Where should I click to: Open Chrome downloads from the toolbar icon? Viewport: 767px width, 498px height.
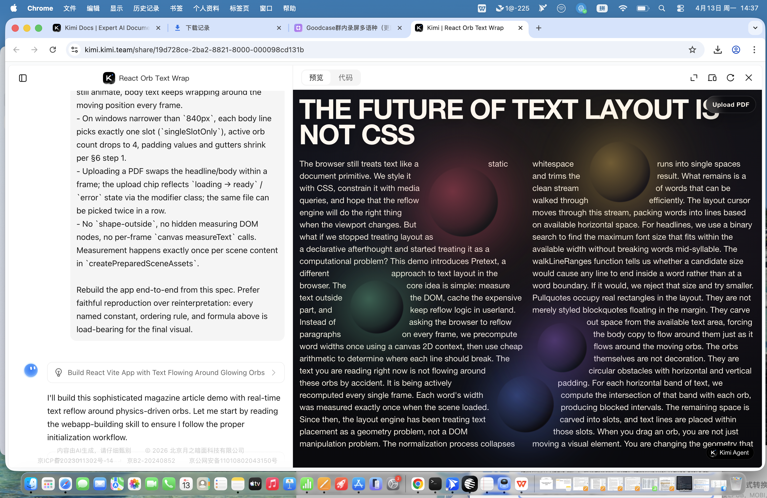click(717, 50)
